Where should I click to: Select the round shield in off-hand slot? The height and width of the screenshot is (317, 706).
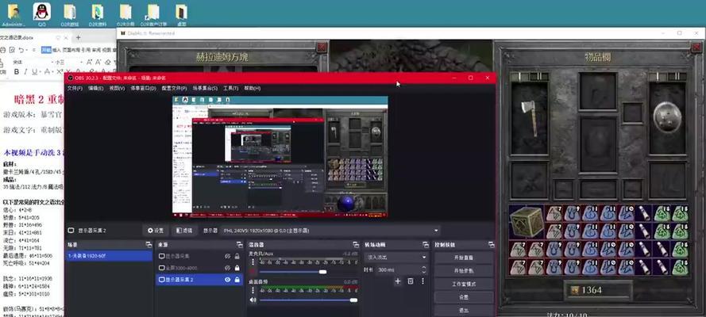(668, 117)
